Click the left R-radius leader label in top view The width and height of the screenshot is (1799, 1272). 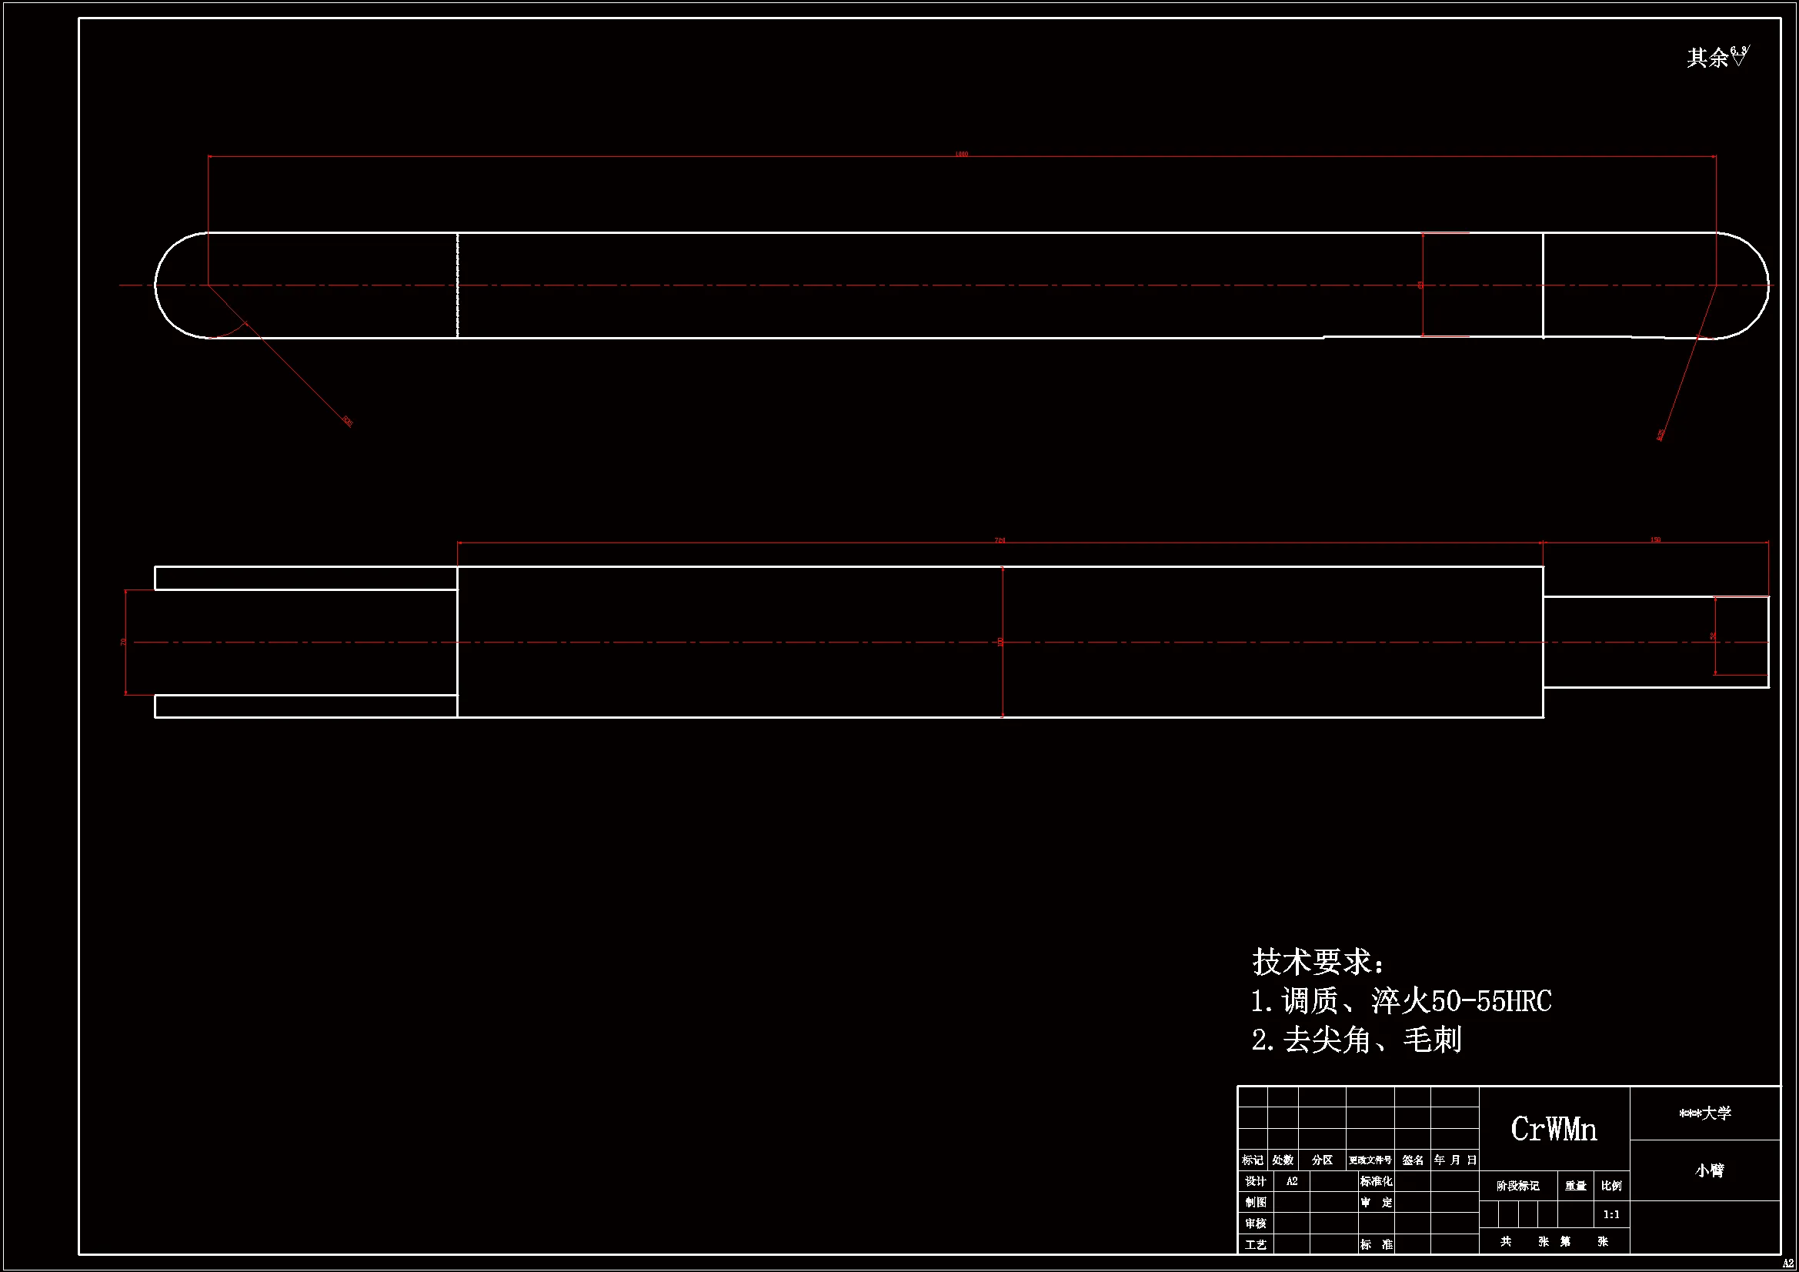point(347,422)
